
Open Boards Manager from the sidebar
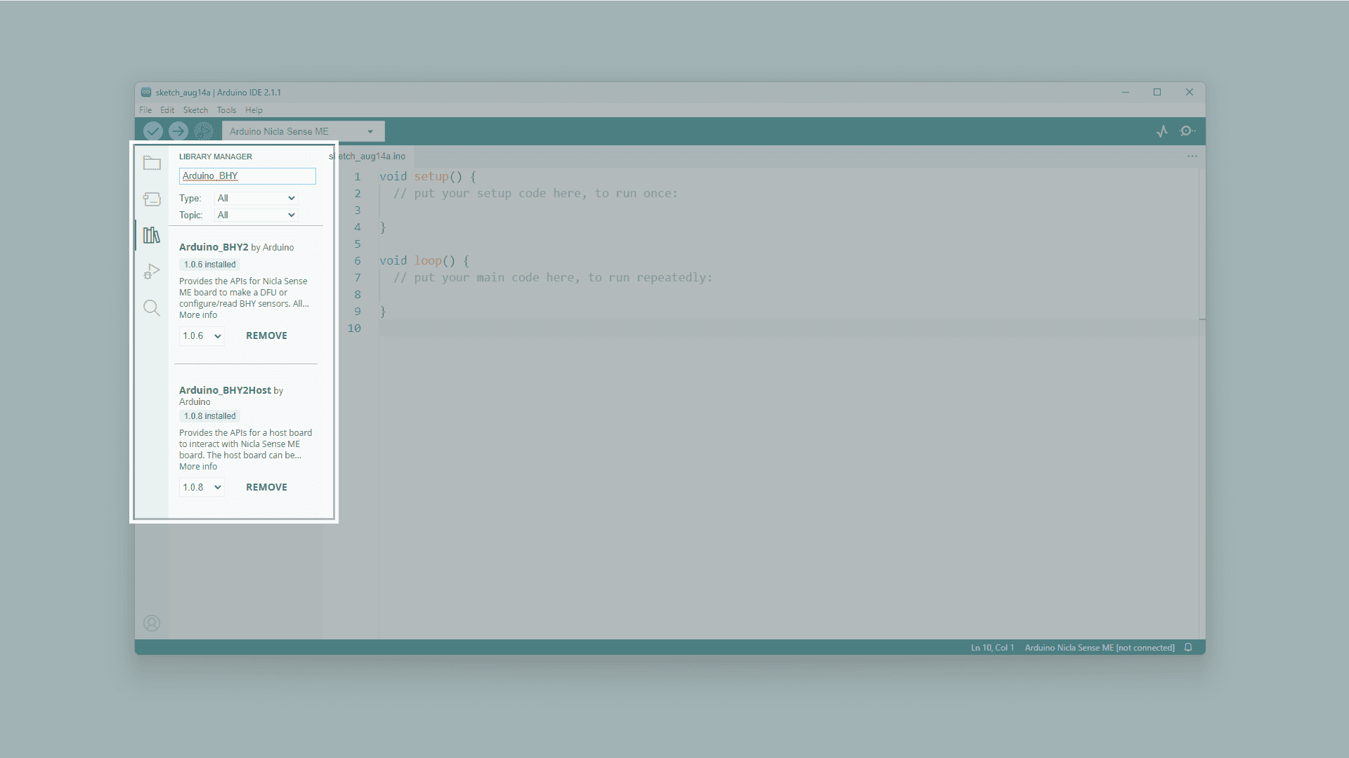[x=152, y=199]
